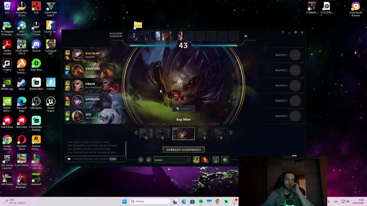Click the Bonus button on splash art
367x206 pixels.
pyautogui.click(x=183, y=109)
